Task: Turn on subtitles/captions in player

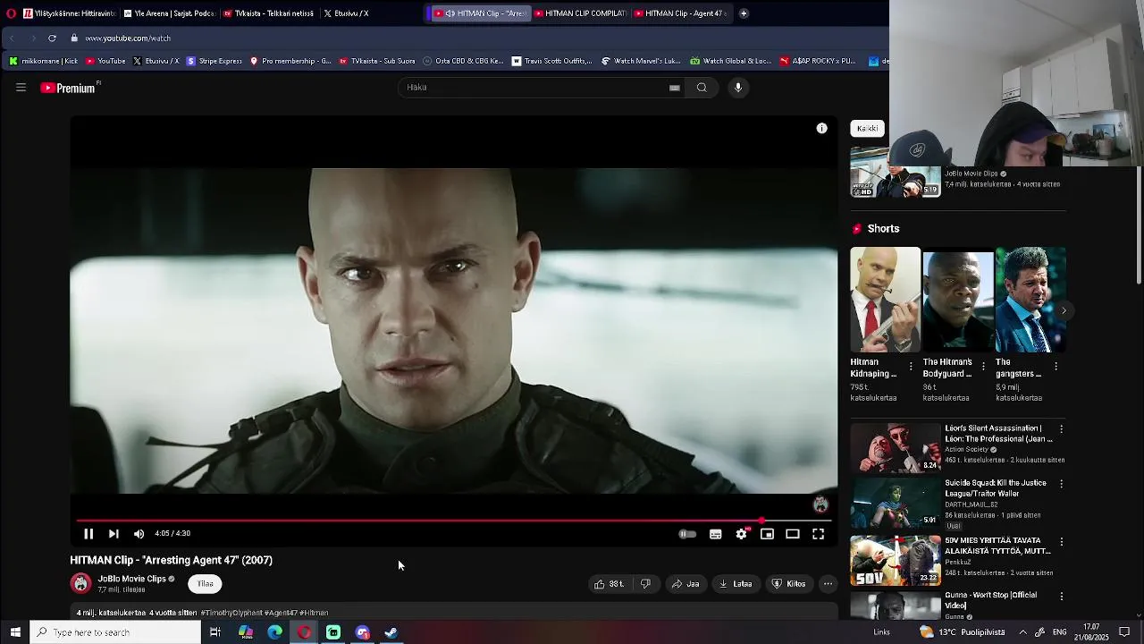Action: 716,534
